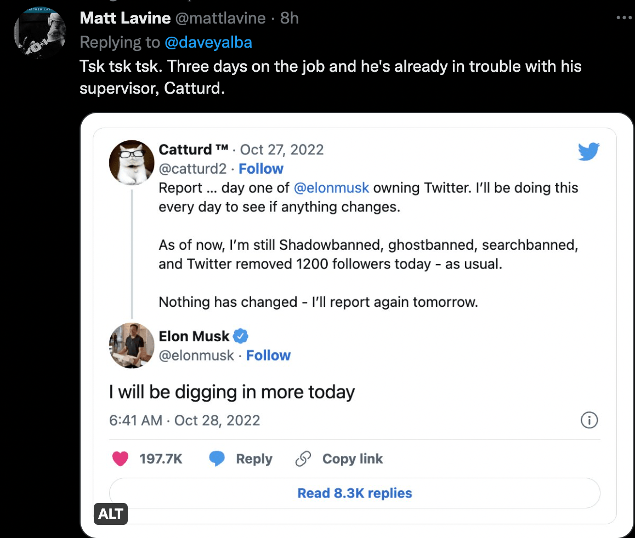This screenshot has height=538, width=635.
Task: Open the 8h tweet timestamp
Action: coord(289,18)
